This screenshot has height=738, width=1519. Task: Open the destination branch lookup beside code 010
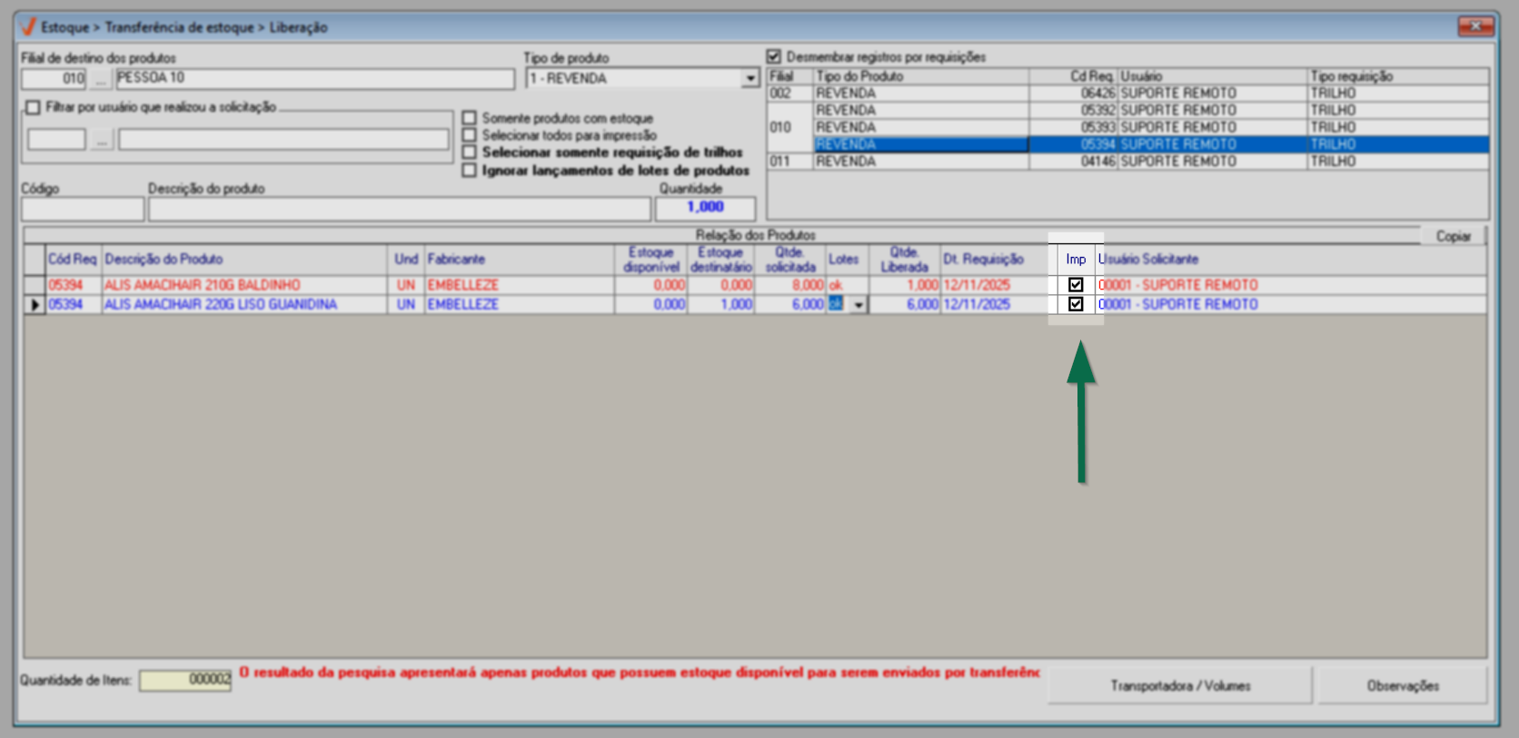(x=101, y=79)
